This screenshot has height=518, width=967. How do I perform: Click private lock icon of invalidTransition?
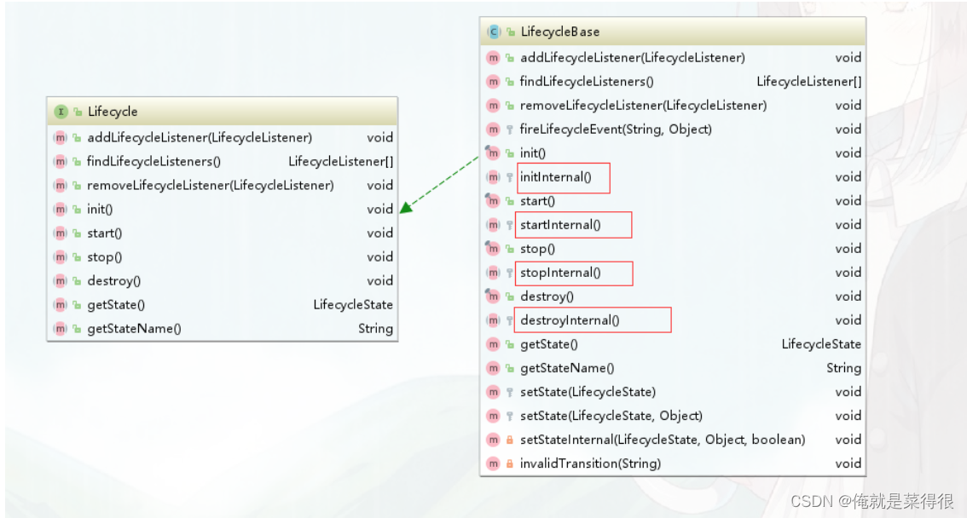pos(509,463)
